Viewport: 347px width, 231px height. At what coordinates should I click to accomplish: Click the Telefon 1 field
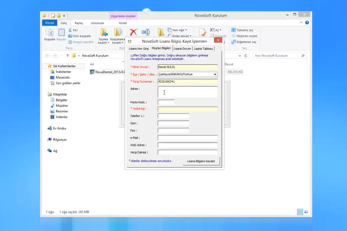(x=173, y=116)
